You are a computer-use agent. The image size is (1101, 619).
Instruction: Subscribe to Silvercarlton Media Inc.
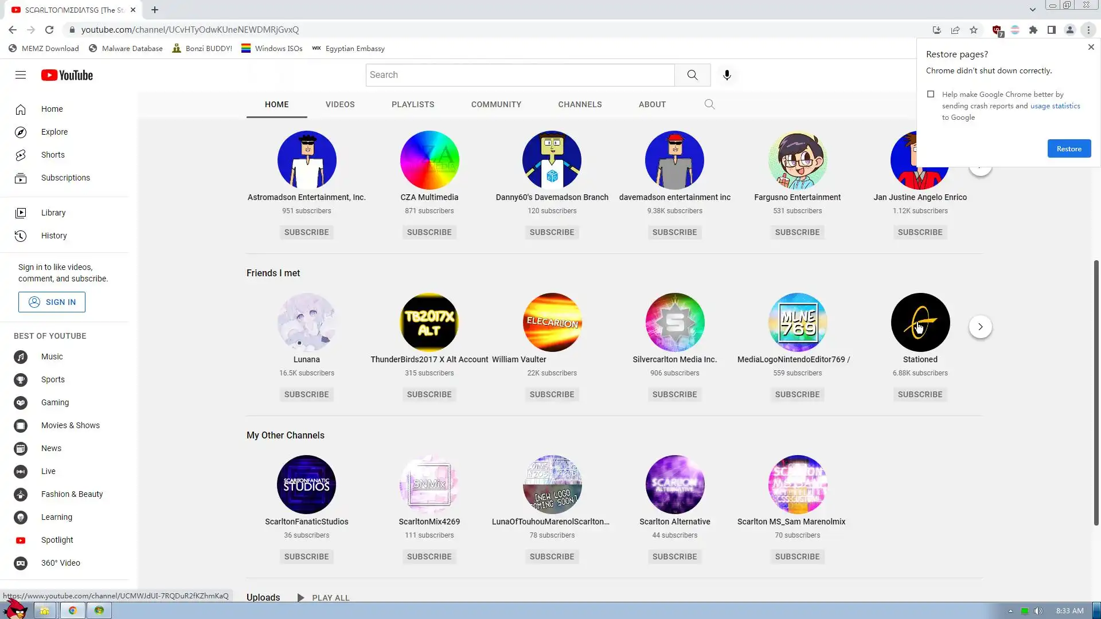(674, 394)
